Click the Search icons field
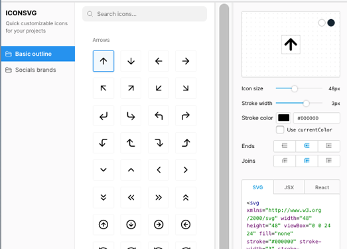The height and width of the screenshot is (249, 347). (145, 14)
